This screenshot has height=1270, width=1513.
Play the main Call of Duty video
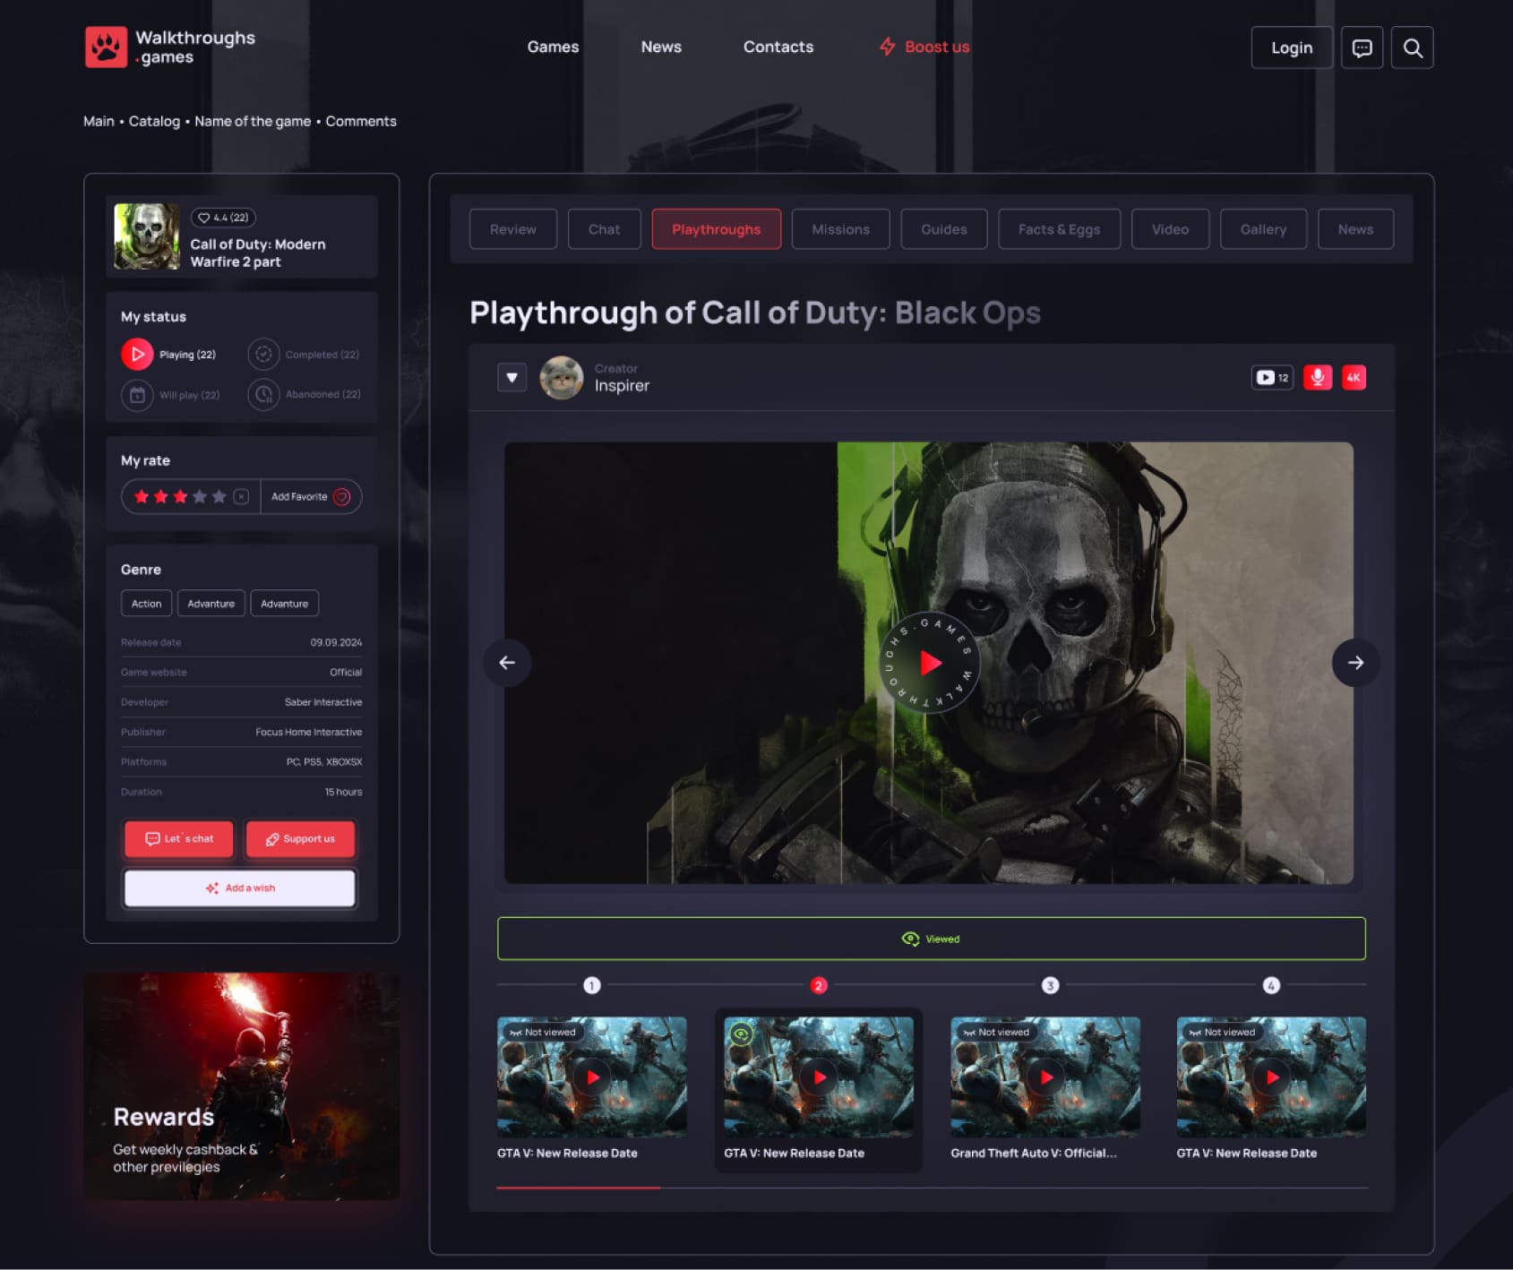click(930, 663)
